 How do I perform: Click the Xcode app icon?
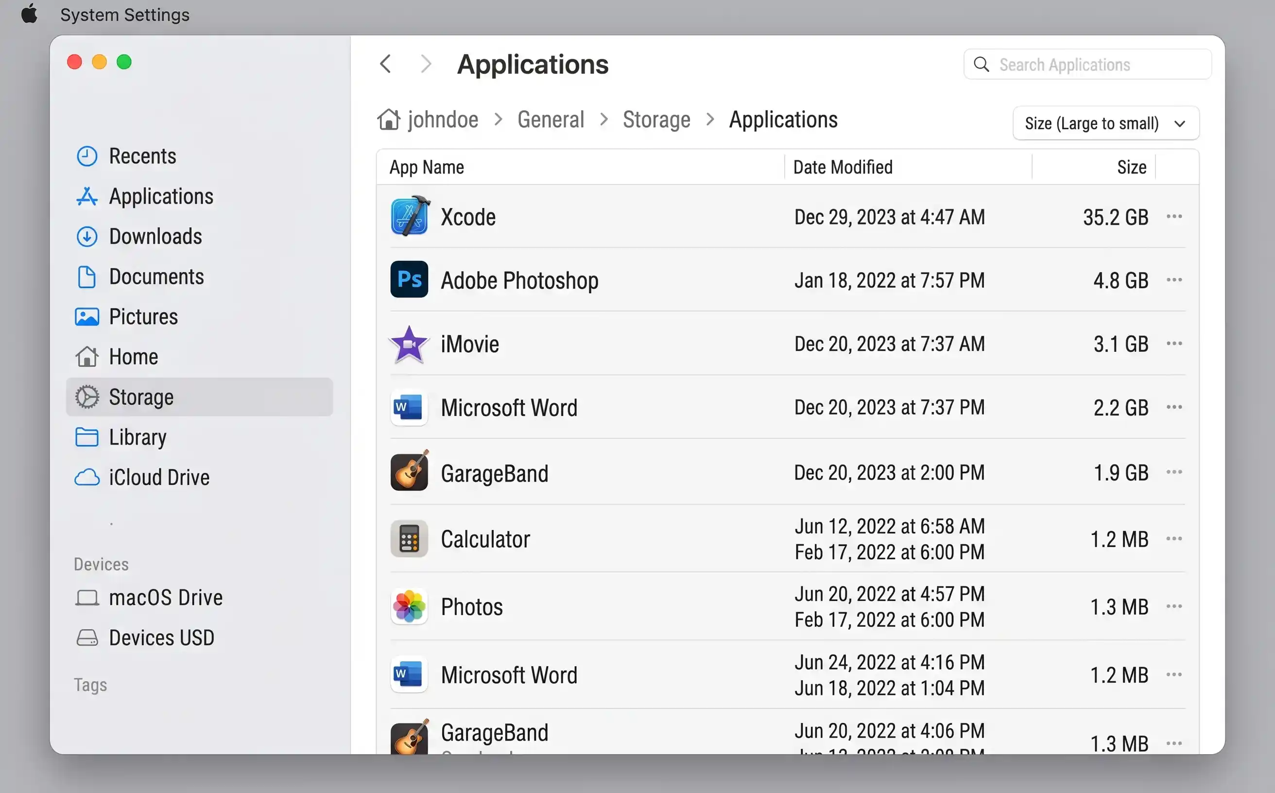coord(410,216)
